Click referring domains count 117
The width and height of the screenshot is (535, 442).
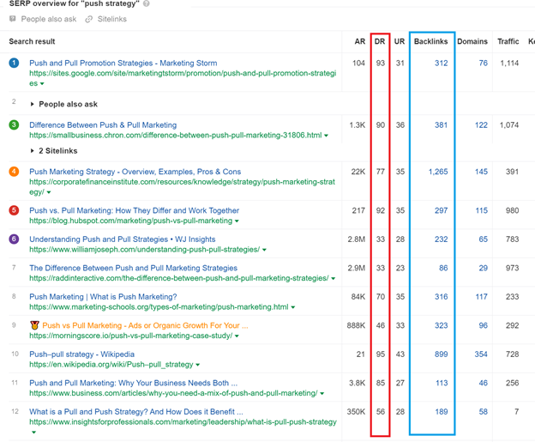(x=481, y=296)
